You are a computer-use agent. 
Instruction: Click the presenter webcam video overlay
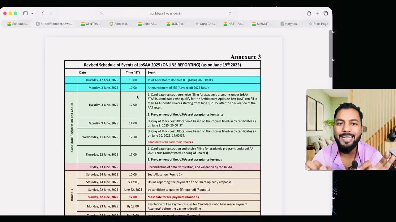click(351, 130)
